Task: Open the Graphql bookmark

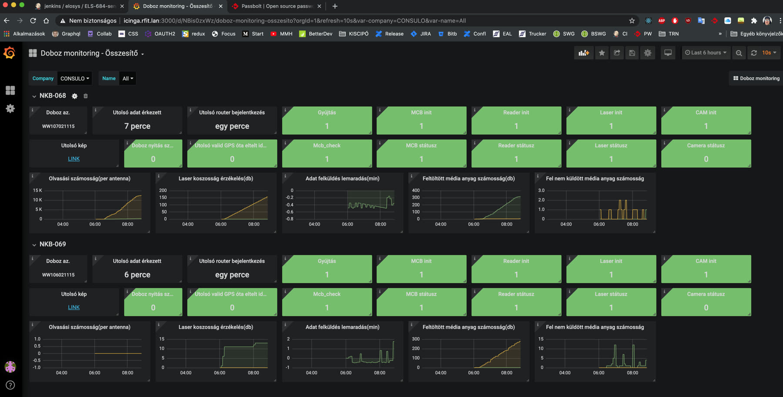Action: tap(66, 34)
